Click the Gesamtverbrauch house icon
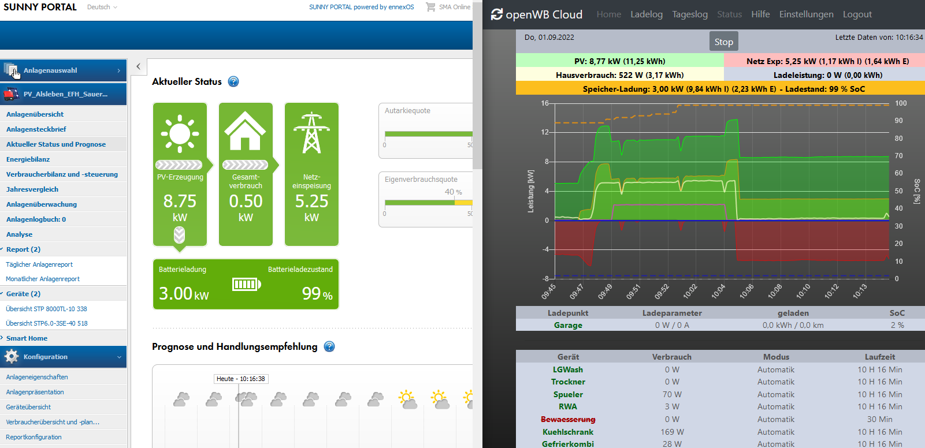Image resolution: width=925 pixels, height=448 pixels. tap(246, 132)
